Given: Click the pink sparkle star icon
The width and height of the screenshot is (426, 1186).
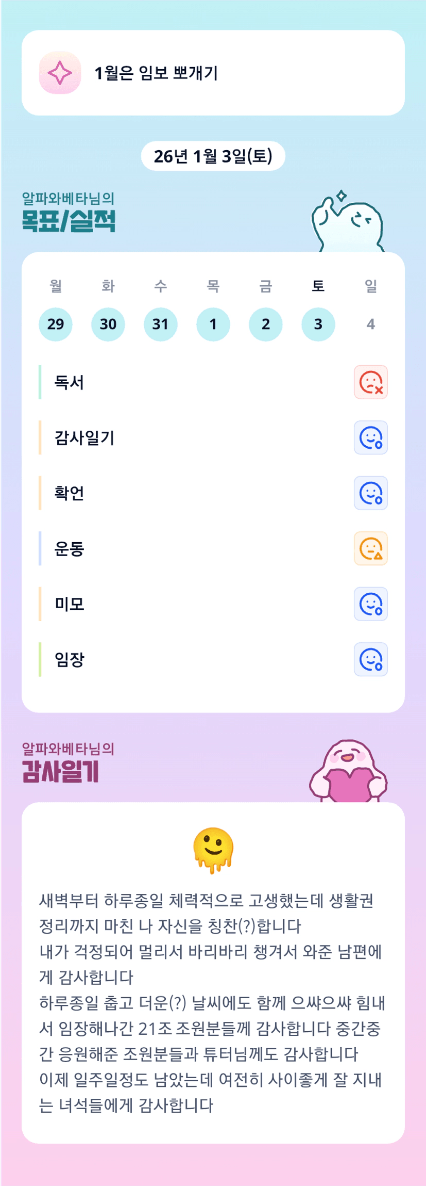Looking at the screenshot, I should [x=60, y=73].
